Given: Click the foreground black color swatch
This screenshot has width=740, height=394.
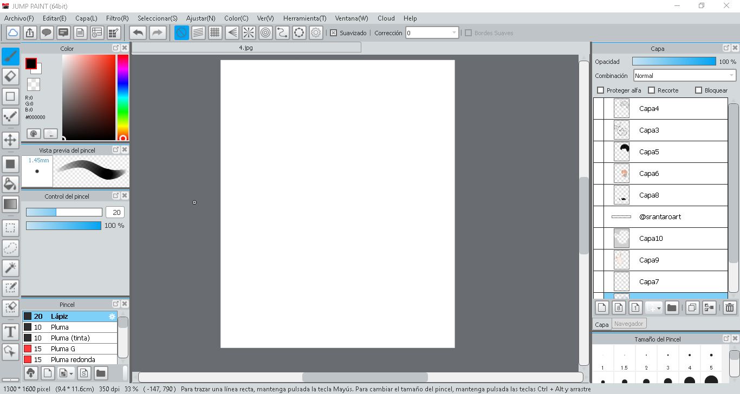Looking at the screenshot, I should pyautogui.click(x=31, y=63).
